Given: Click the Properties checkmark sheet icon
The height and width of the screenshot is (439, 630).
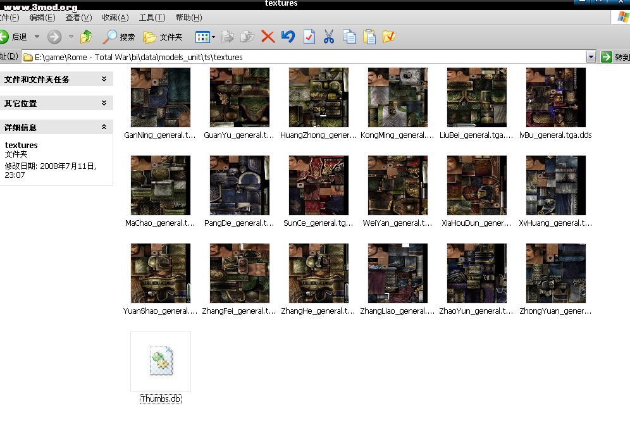Looking at the screenshot, I should 309,37.
